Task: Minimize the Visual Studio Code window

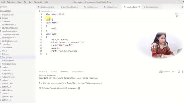Action: (177, 2)
